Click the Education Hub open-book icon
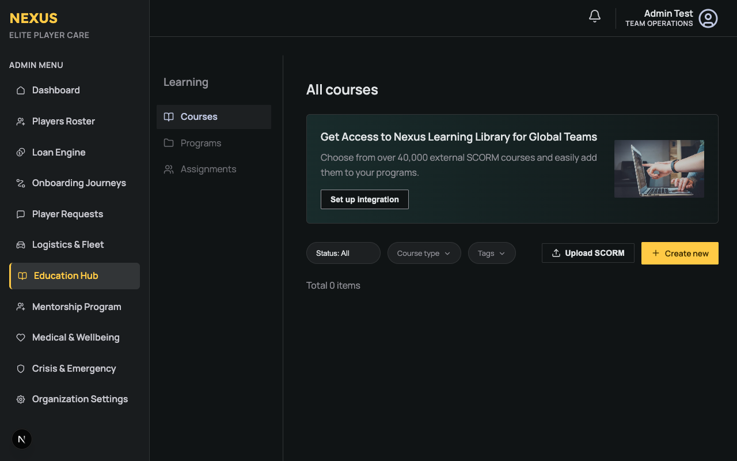Screen dimensions: 737x461 coord(22,276)
